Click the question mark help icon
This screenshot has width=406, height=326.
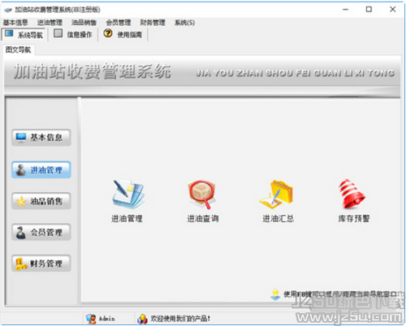[108, 33]
